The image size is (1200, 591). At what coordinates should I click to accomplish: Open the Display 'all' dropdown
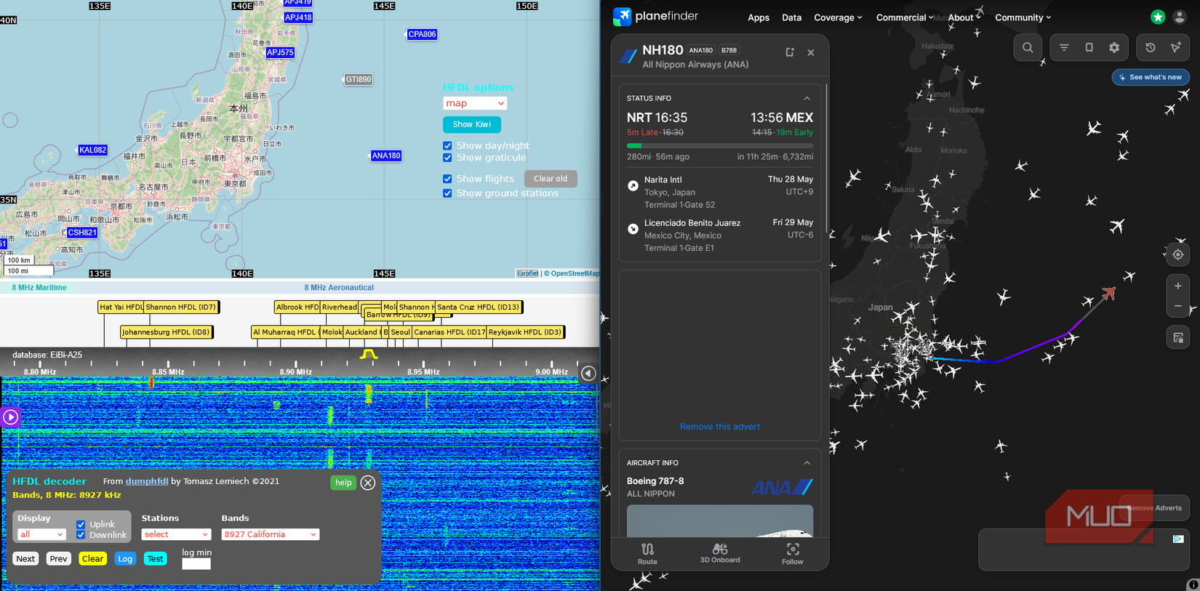(x=41, y=534)
